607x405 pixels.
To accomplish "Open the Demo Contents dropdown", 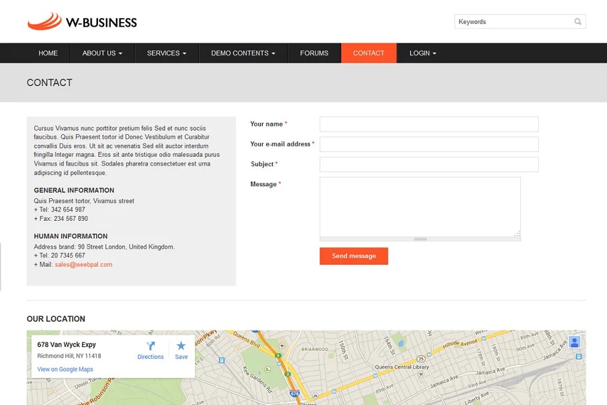I will click(x=243, y=53).
